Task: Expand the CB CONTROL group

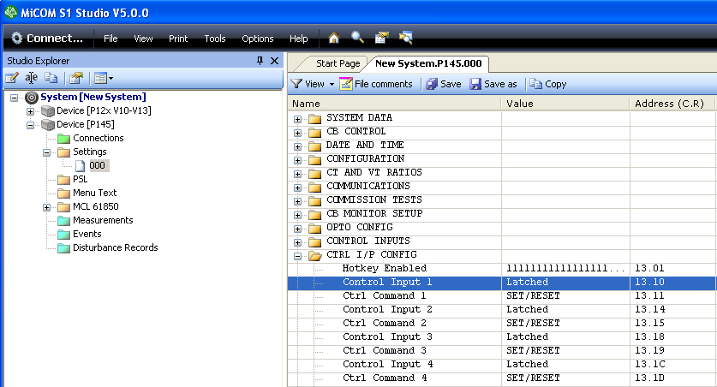Action: (298, 133)
